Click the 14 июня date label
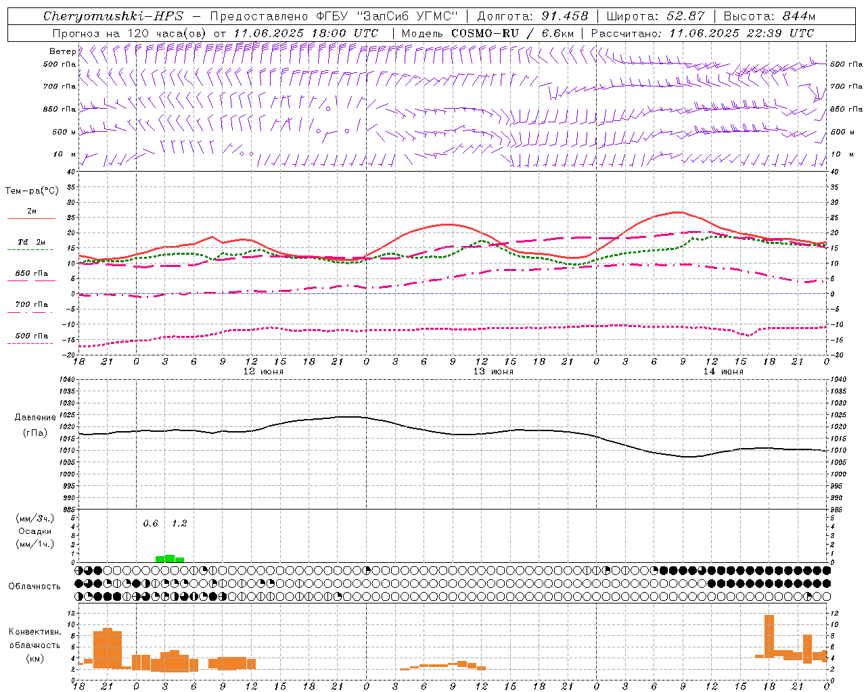 [x=723, y=372]
